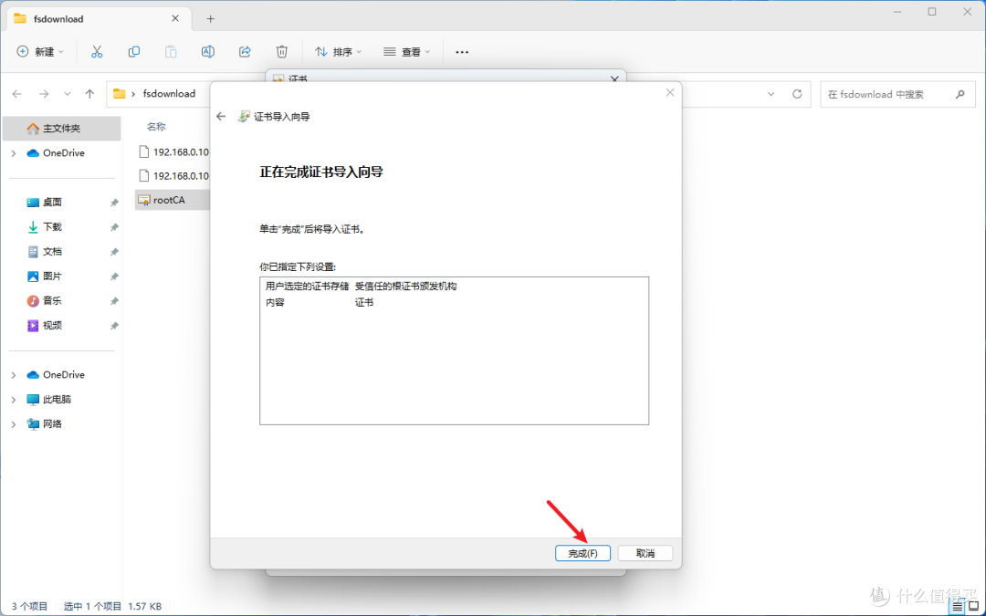This screenshot has height=616, width=986.
Task: Open 下载 quick access folder
Action: click(52, 226)
